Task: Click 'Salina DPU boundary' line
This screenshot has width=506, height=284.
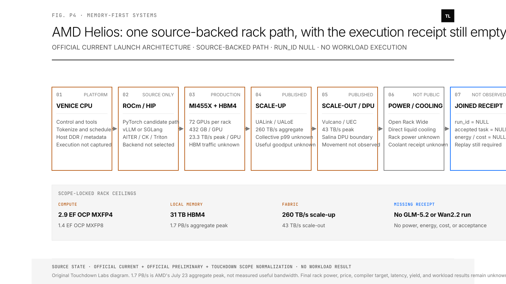Action: click(347, 137)
